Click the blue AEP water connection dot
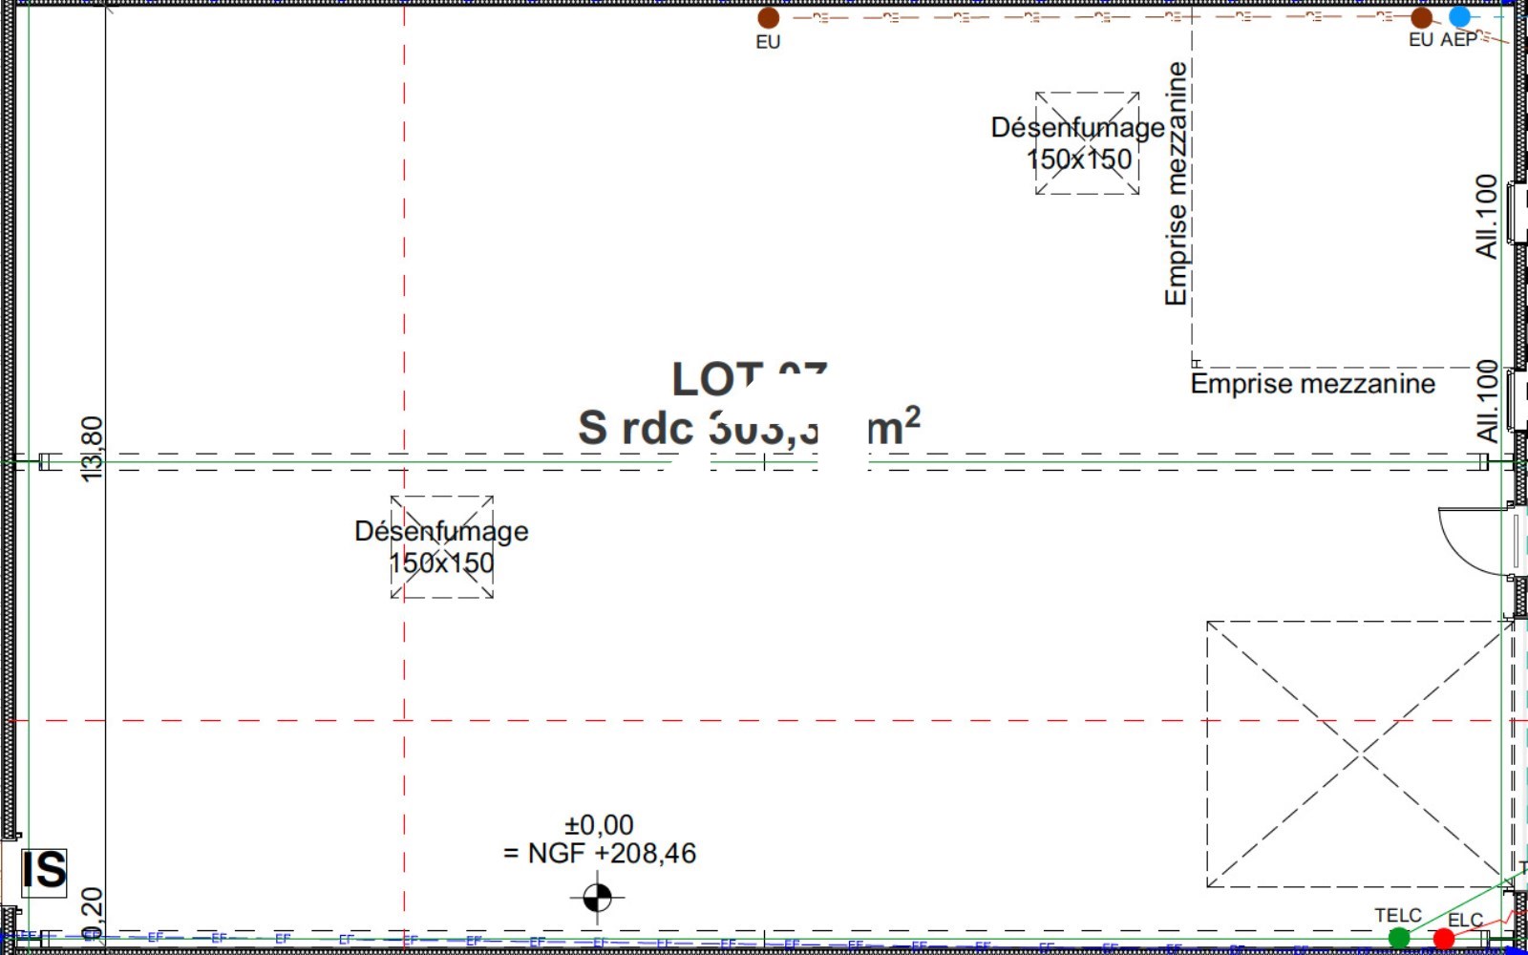Viewport: 1528px width, 955px height. point(1459,16)
